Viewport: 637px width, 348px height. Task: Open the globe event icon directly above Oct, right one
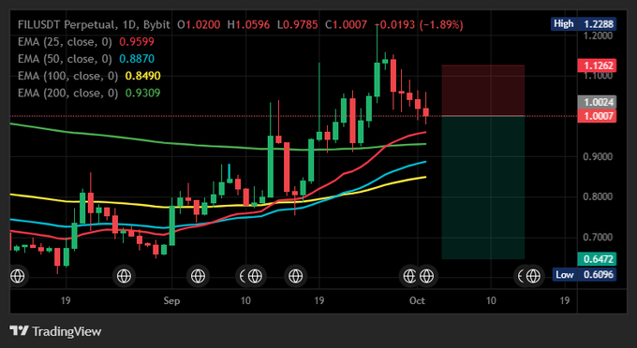(426, 276)
